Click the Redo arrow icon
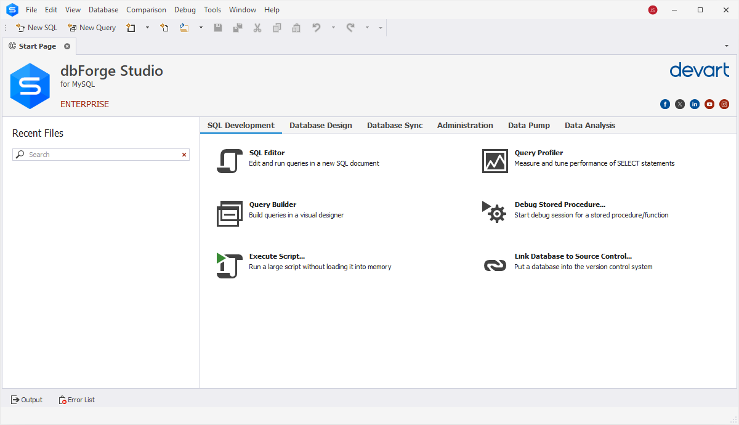739x425 pixels. click(x=350, y=28)
